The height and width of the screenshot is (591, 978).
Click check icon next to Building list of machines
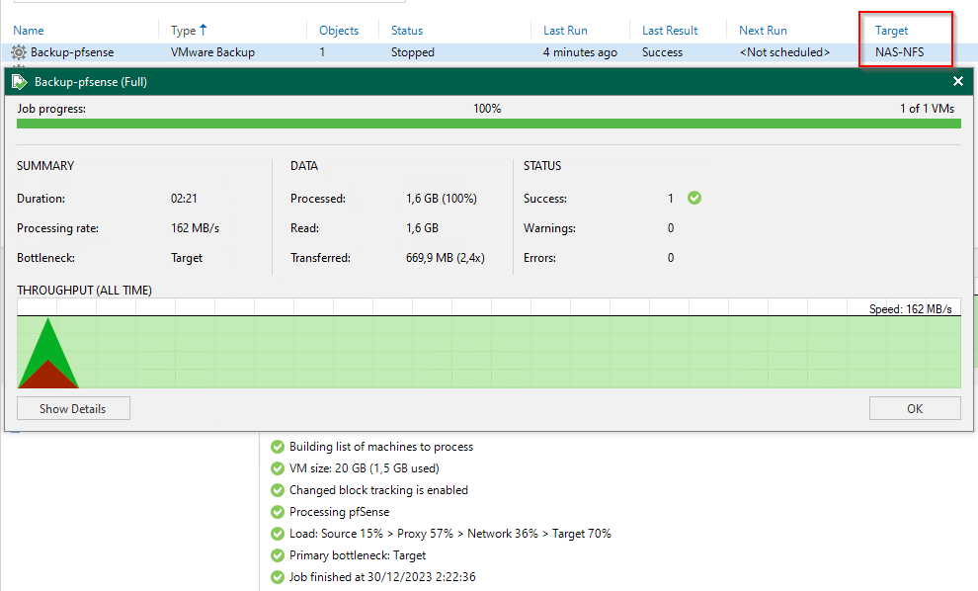pos(277,447)
